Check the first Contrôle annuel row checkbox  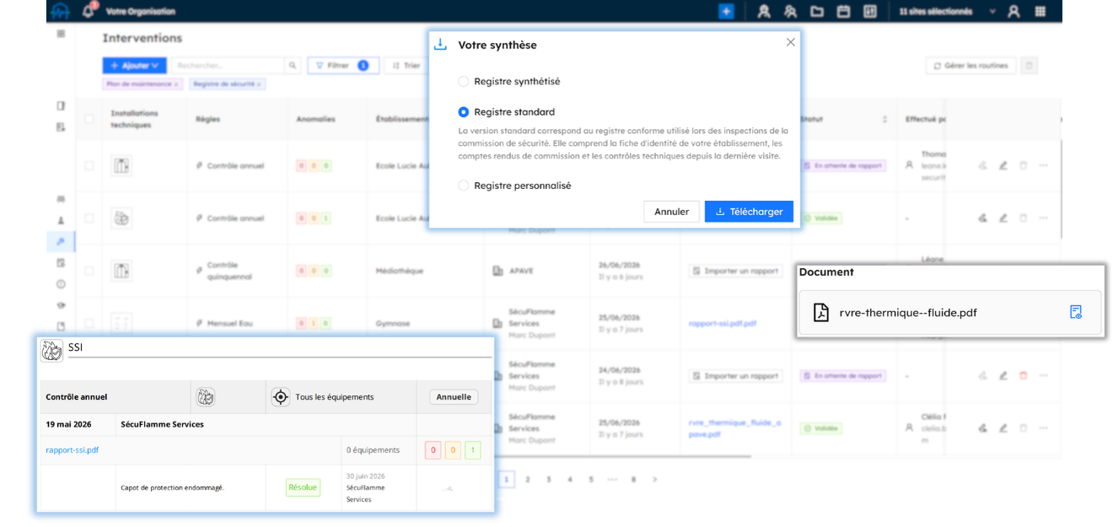pos(89,165)
